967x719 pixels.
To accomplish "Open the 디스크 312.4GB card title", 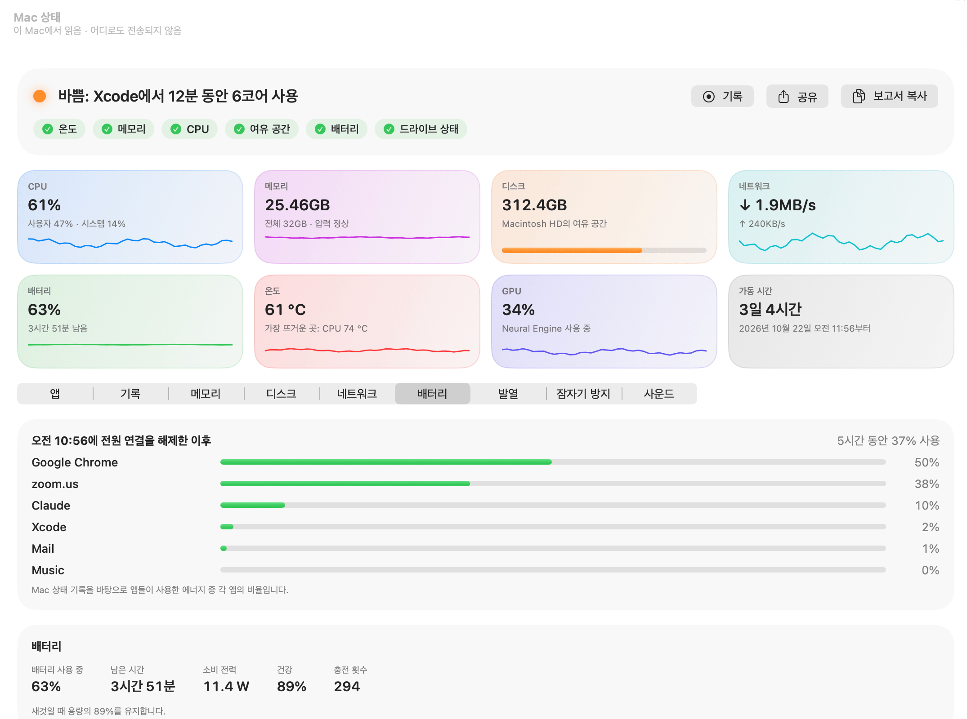I will point(514,186).
